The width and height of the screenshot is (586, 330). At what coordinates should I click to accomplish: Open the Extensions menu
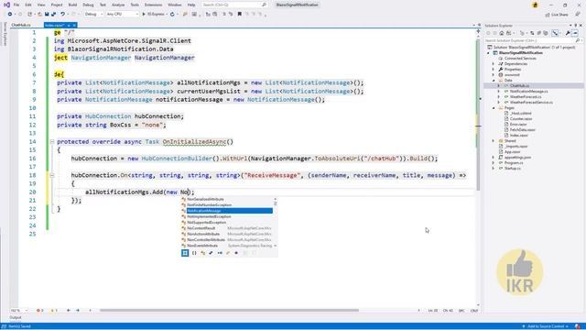[153, 5]
